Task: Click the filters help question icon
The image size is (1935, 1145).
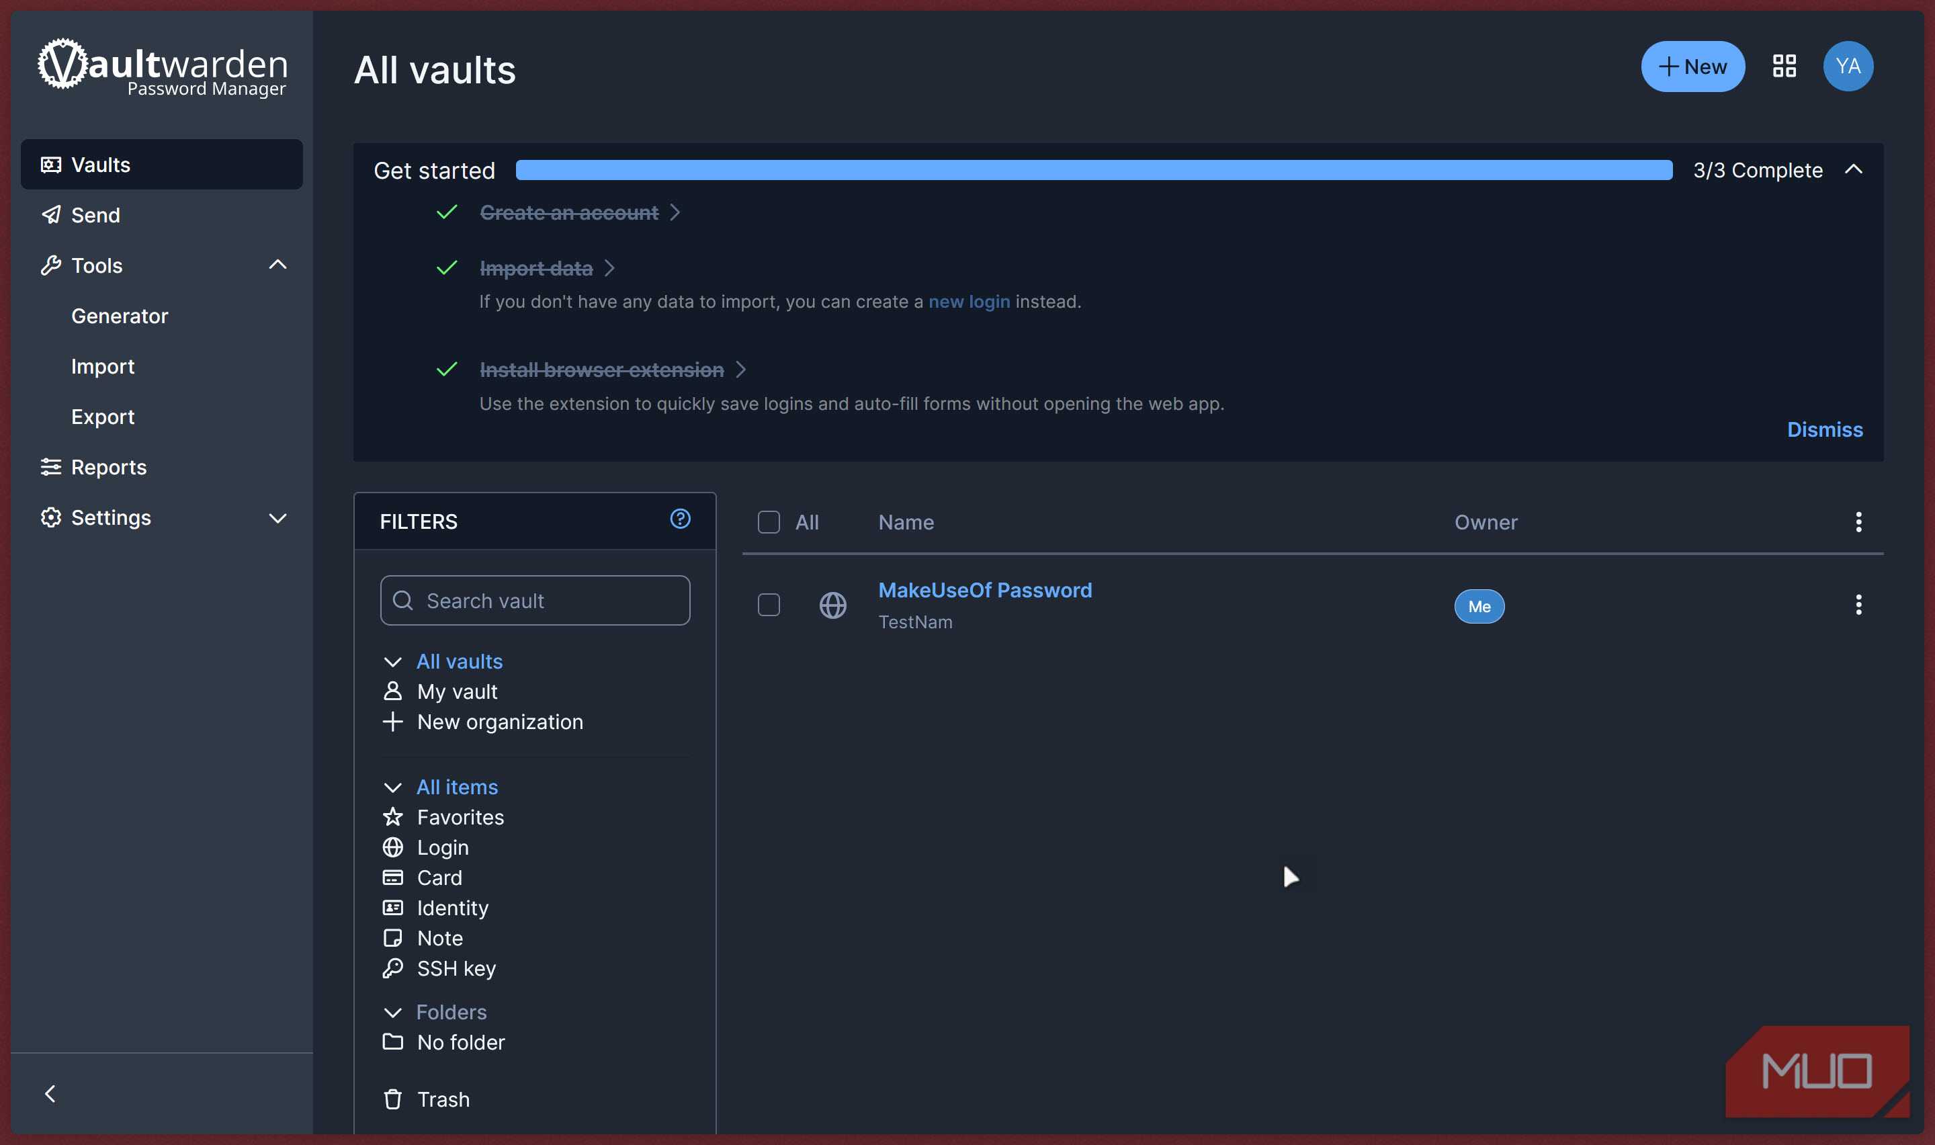Action: pos(679,519)
